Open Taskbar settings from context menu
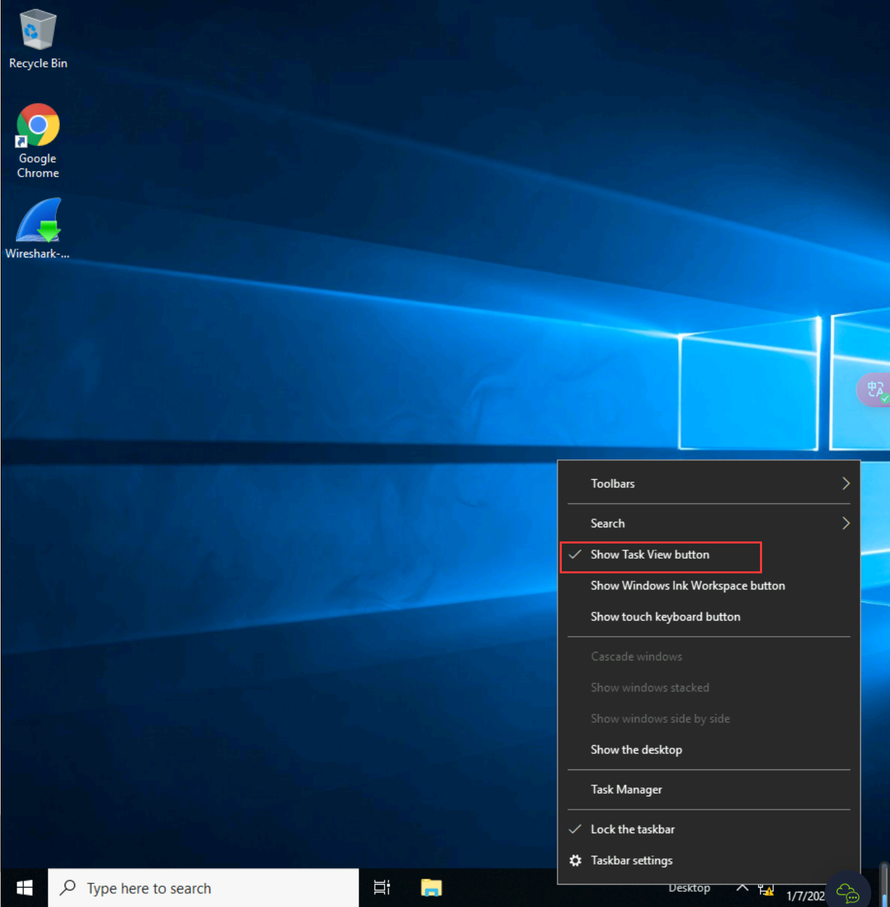 [x=709, y=860]
